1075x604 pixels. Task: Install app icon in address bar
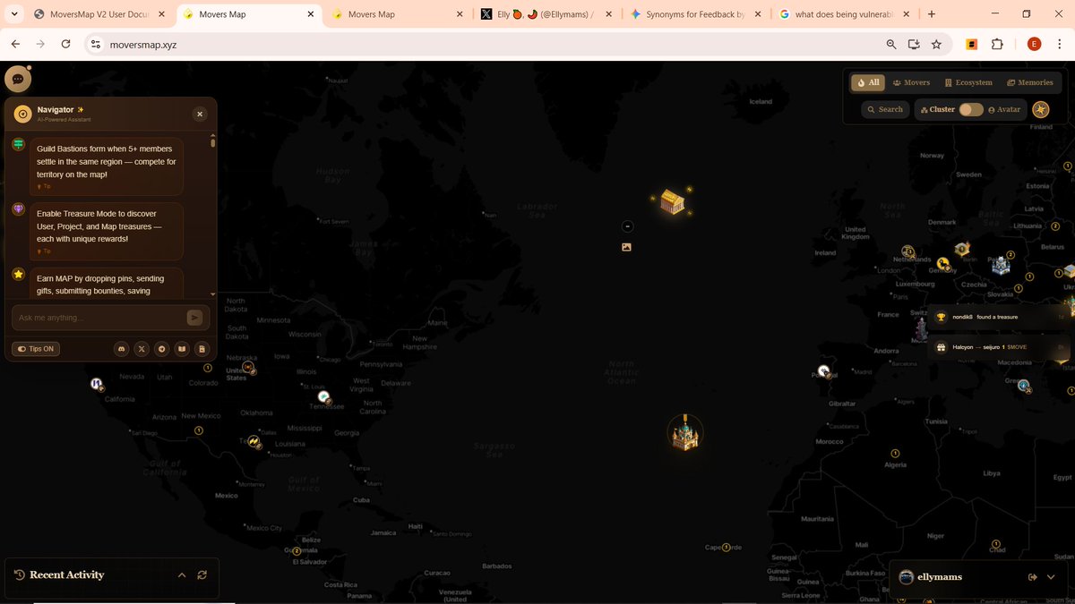(914, 44)
